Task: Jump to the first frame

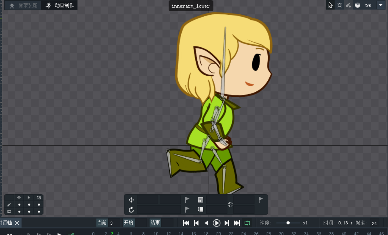Action: (186, 223)
